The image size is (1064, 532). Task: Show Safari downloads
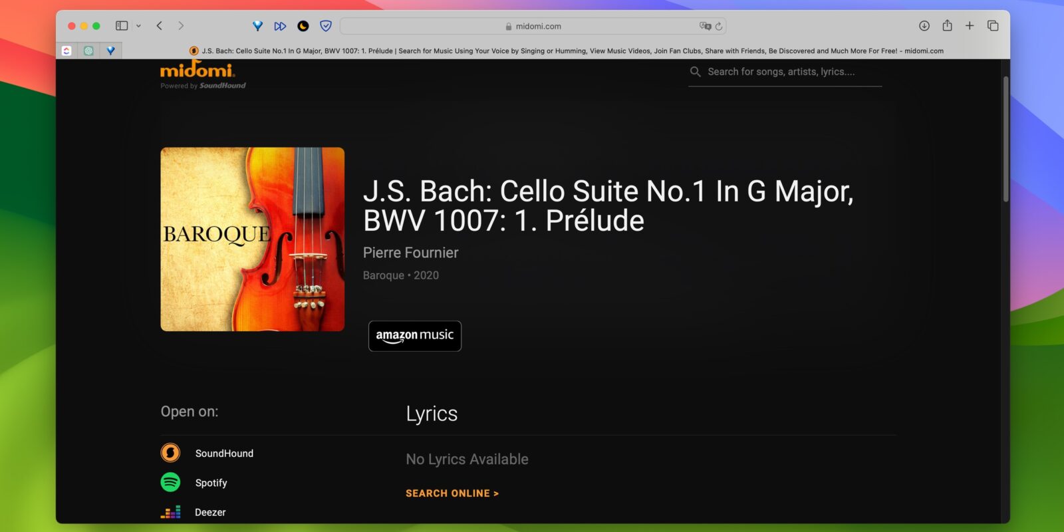pyautogui.click(x=924, y=26)
